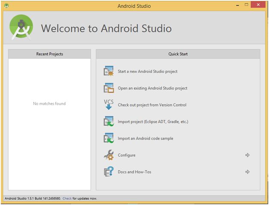The width and height of the screenshot is (269, 205).
Task: Close the Android Studio window
Action: [258, 5]
